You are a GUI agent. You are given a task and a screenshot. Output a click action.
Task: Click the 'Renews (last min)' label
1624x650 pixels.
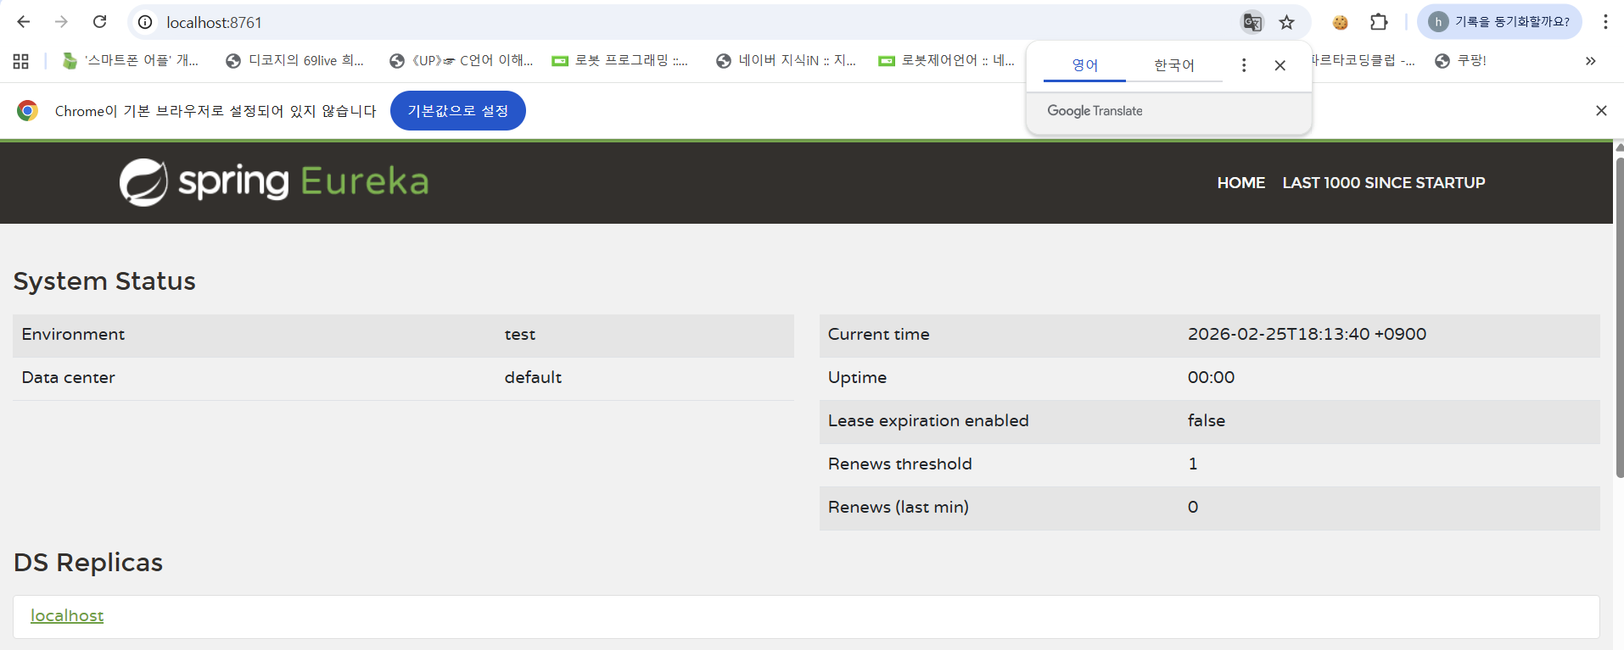[898, 508]
